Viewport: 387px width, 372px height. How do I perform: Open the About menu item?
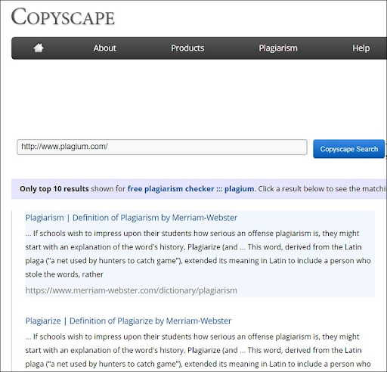104,48
